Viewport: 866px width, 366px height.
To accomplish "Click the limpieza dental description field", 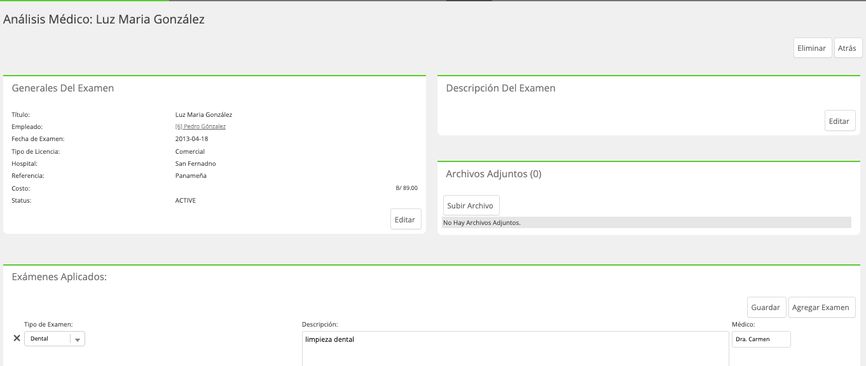I will tap(515, 348).
